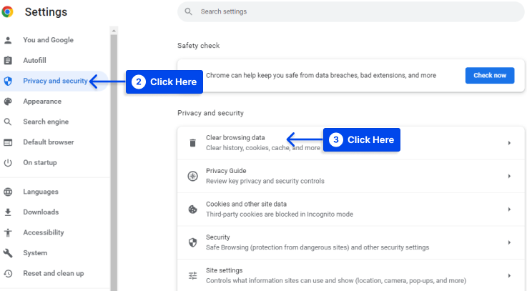Open Accessibility settings

coord(44,232)
